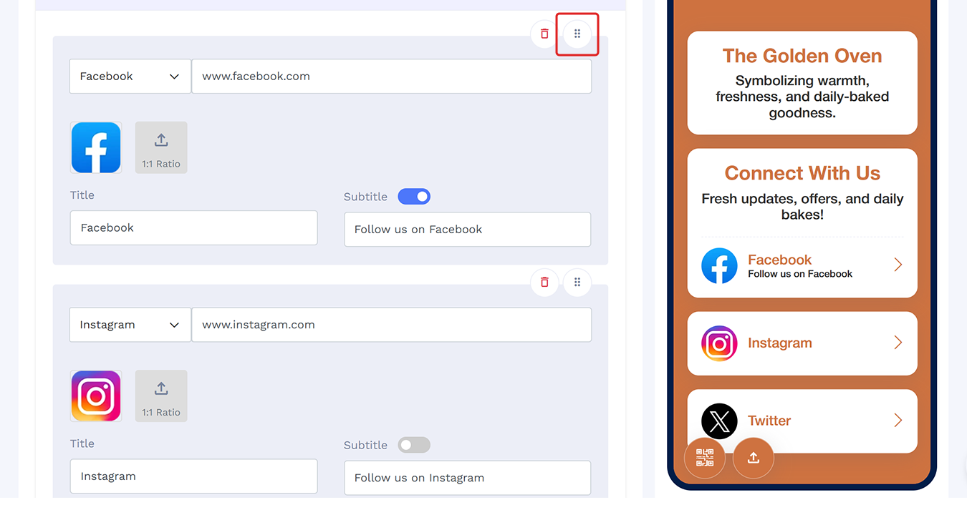Delete the Facebook link block

(544, 34)
